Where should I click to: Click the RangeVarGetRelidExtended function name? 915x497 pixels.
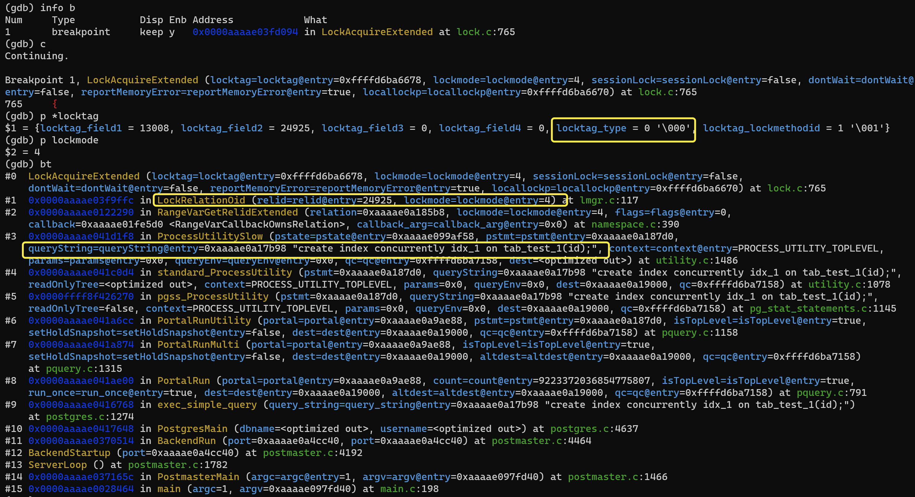coord(227,212)
